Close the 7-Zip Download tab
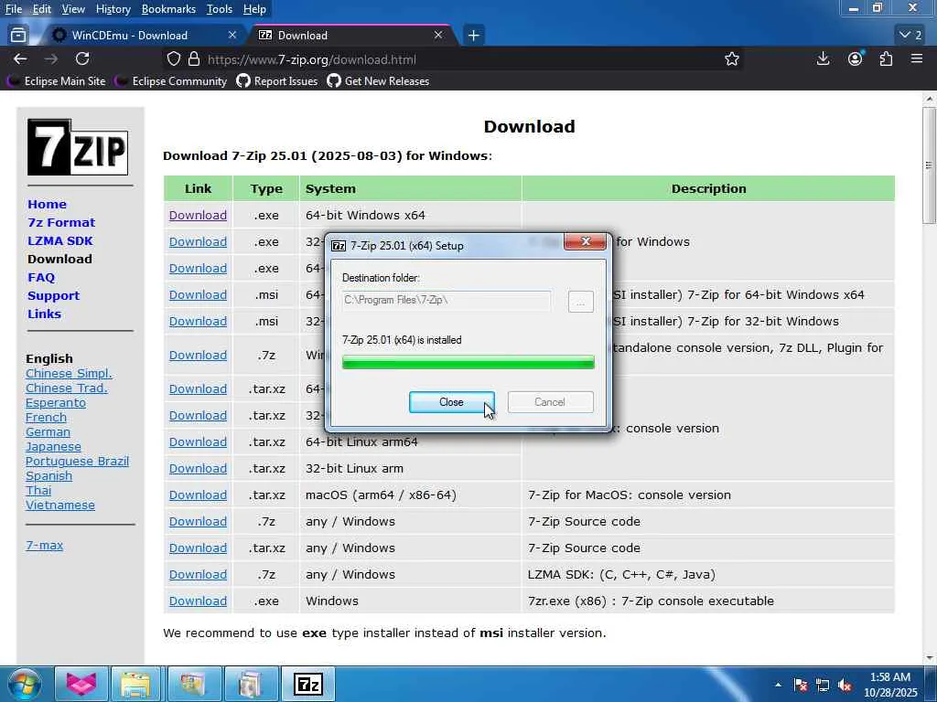This screenshot has width=937, height=702. (438, 36)
